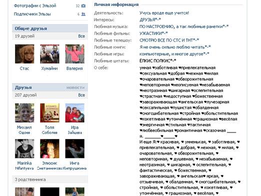Click the ДРУЗЬЯ*-* interests link
The height and width of the screenshot is (196, 261).
coord(150,19)
